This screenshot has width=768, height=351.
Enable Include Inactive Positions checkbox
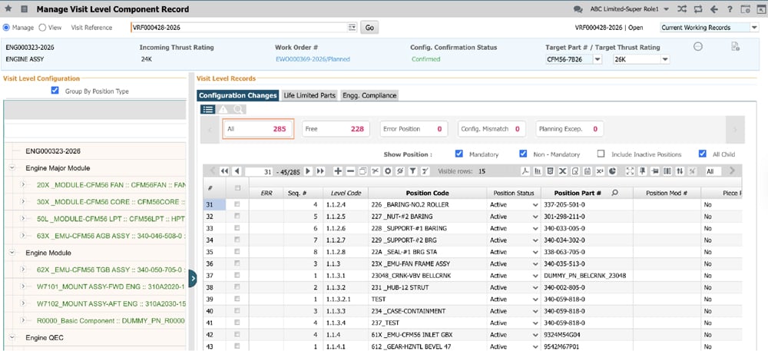(601, 154)
